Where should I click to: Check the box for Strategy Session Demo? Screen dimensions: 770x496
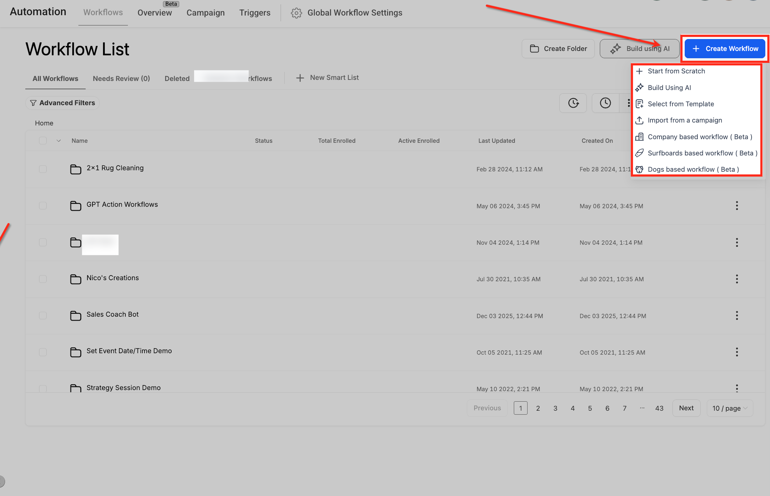click(x=43, y=389)
